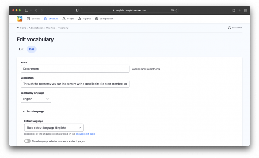Click the Safari share icon
This screenshot has width=259, height=158.
coord(234,10)
